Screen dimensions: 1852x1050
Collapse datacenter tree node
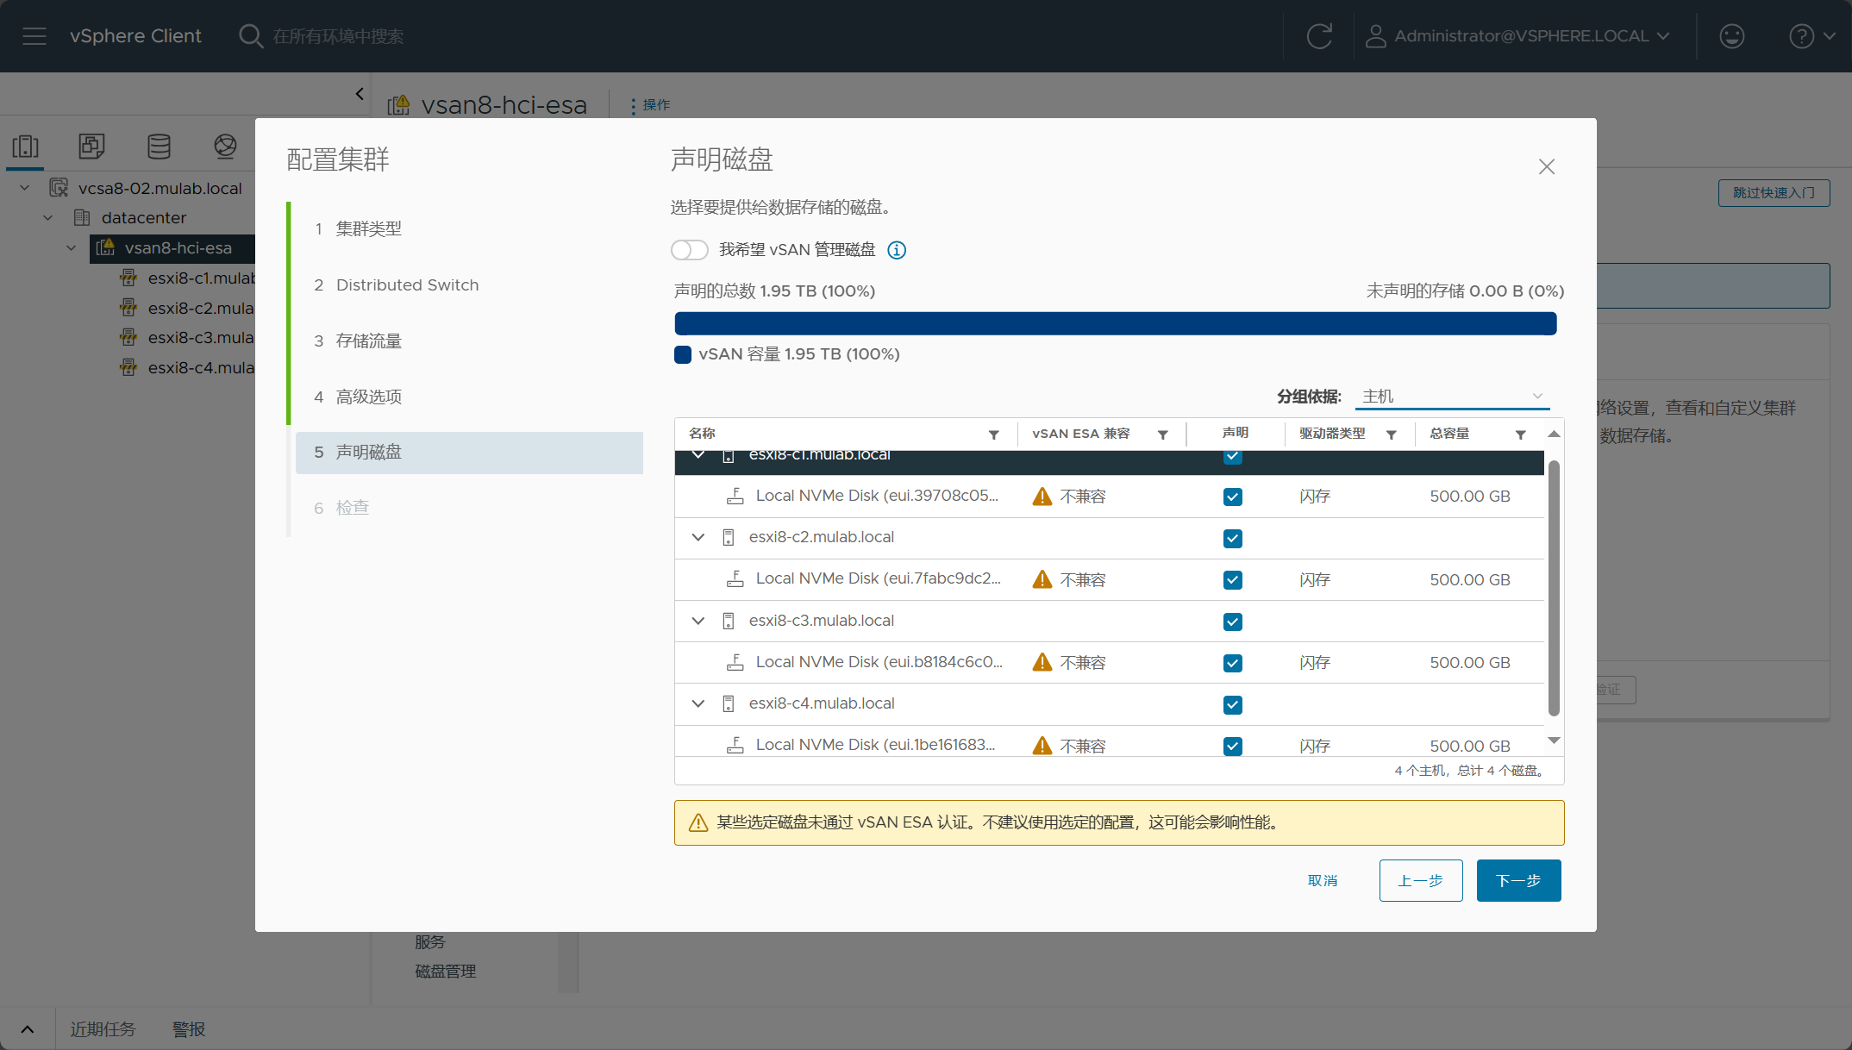pos(48,218)
